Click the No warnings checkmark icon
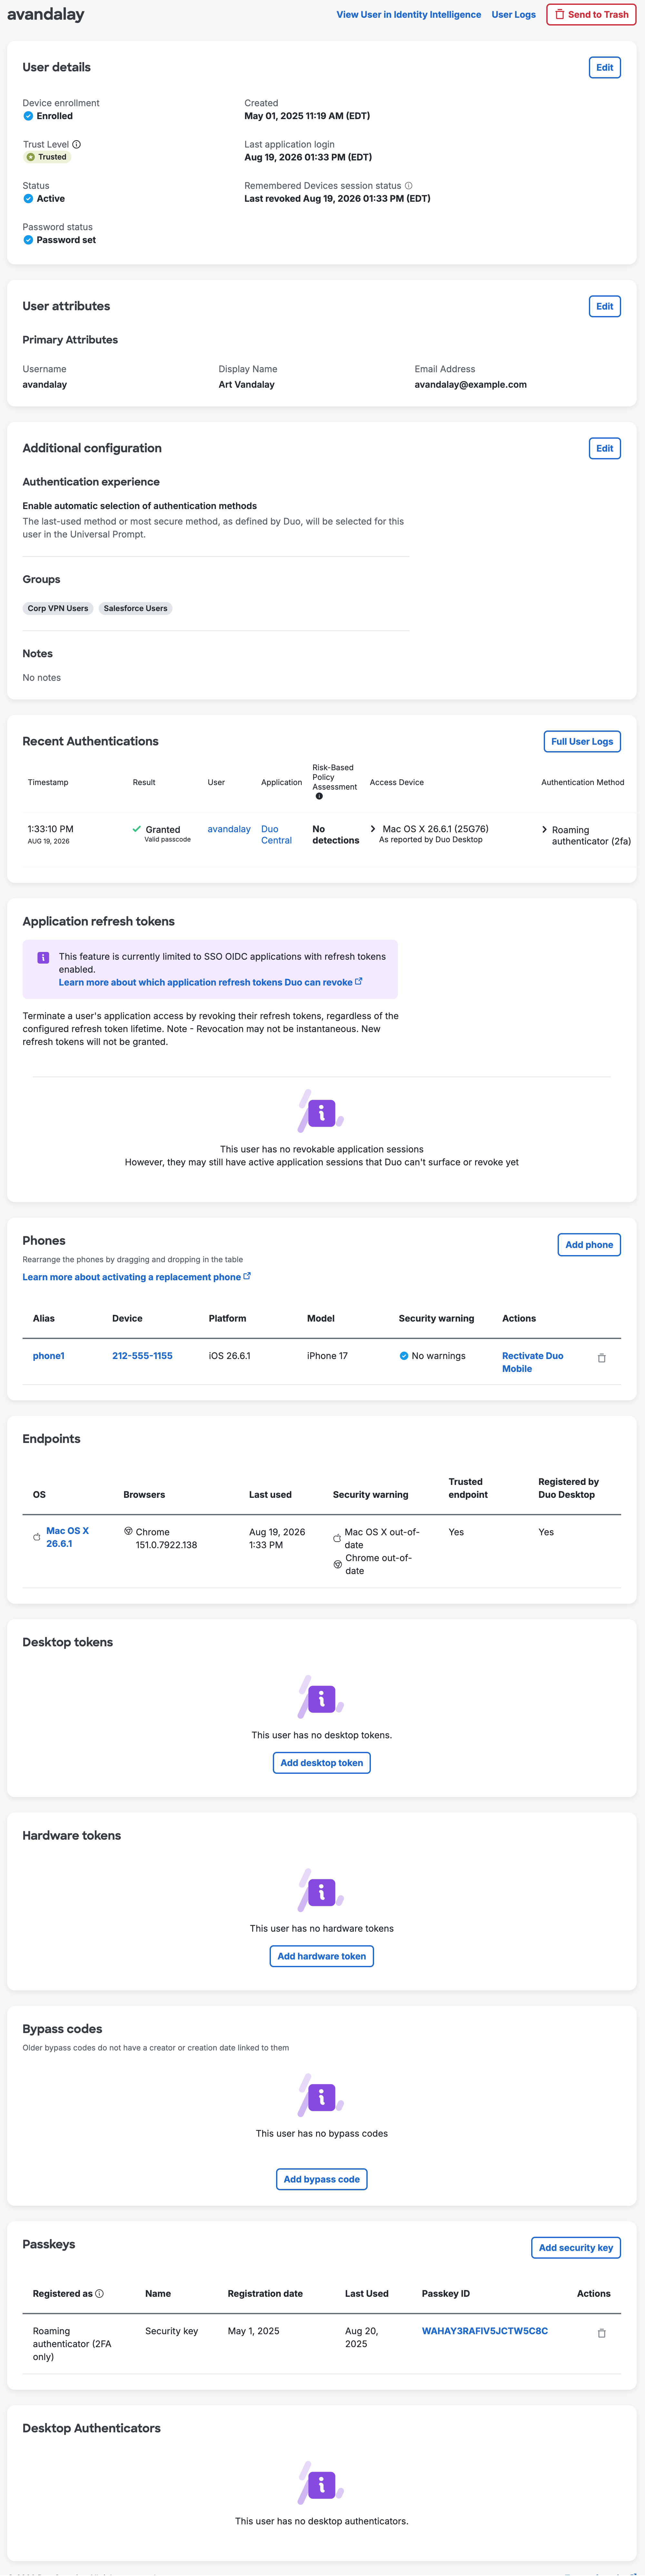This screenshot has height=2576, width=645. [x=404, y=1356]
